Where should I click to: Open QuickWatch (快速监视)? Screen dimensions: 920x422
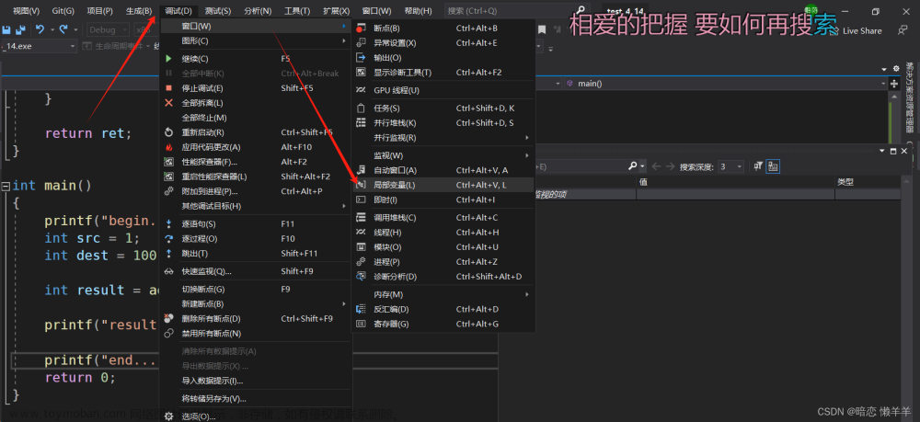(257, 271)
